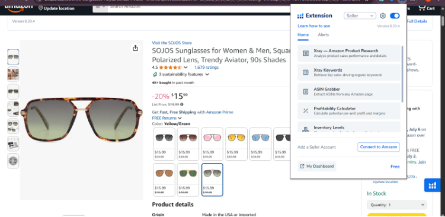View the second product thumbnail image
The height and width of the screenshot is (217, 445).
point(13,74)
